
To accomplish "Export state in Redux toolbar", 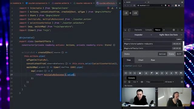I will coord(171,73).
